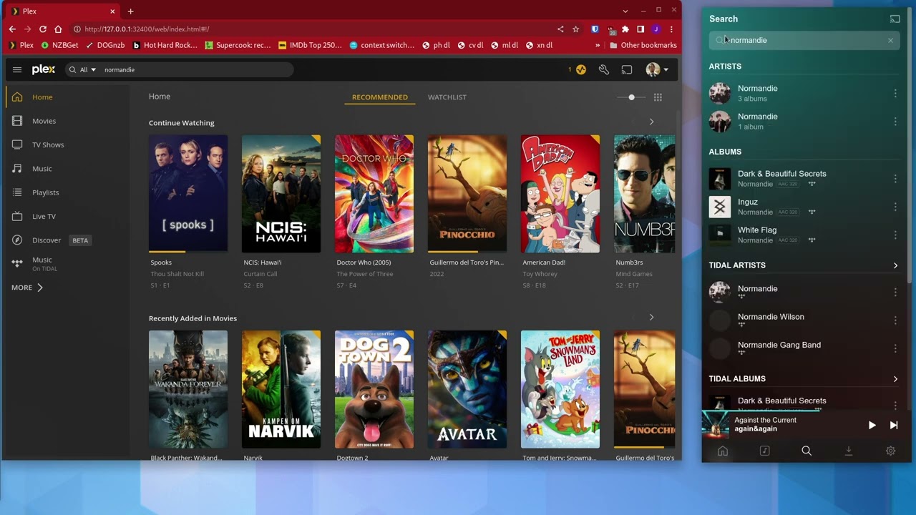Open more options for Normandie with 3 albums

point(895,93)
